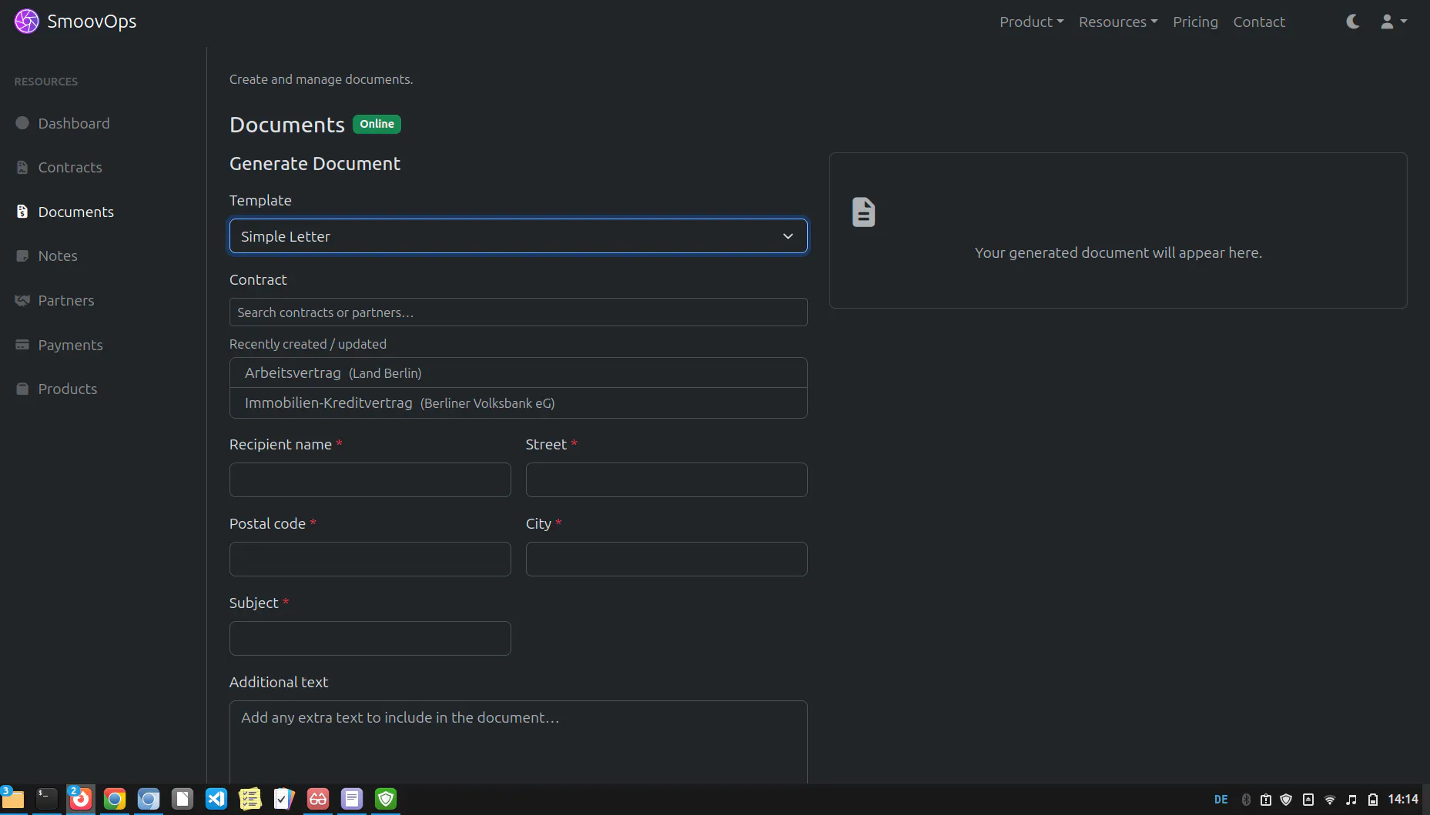Select Documents in the sidebar
The image size is (1430, 815).
click(x=76, y=212)
